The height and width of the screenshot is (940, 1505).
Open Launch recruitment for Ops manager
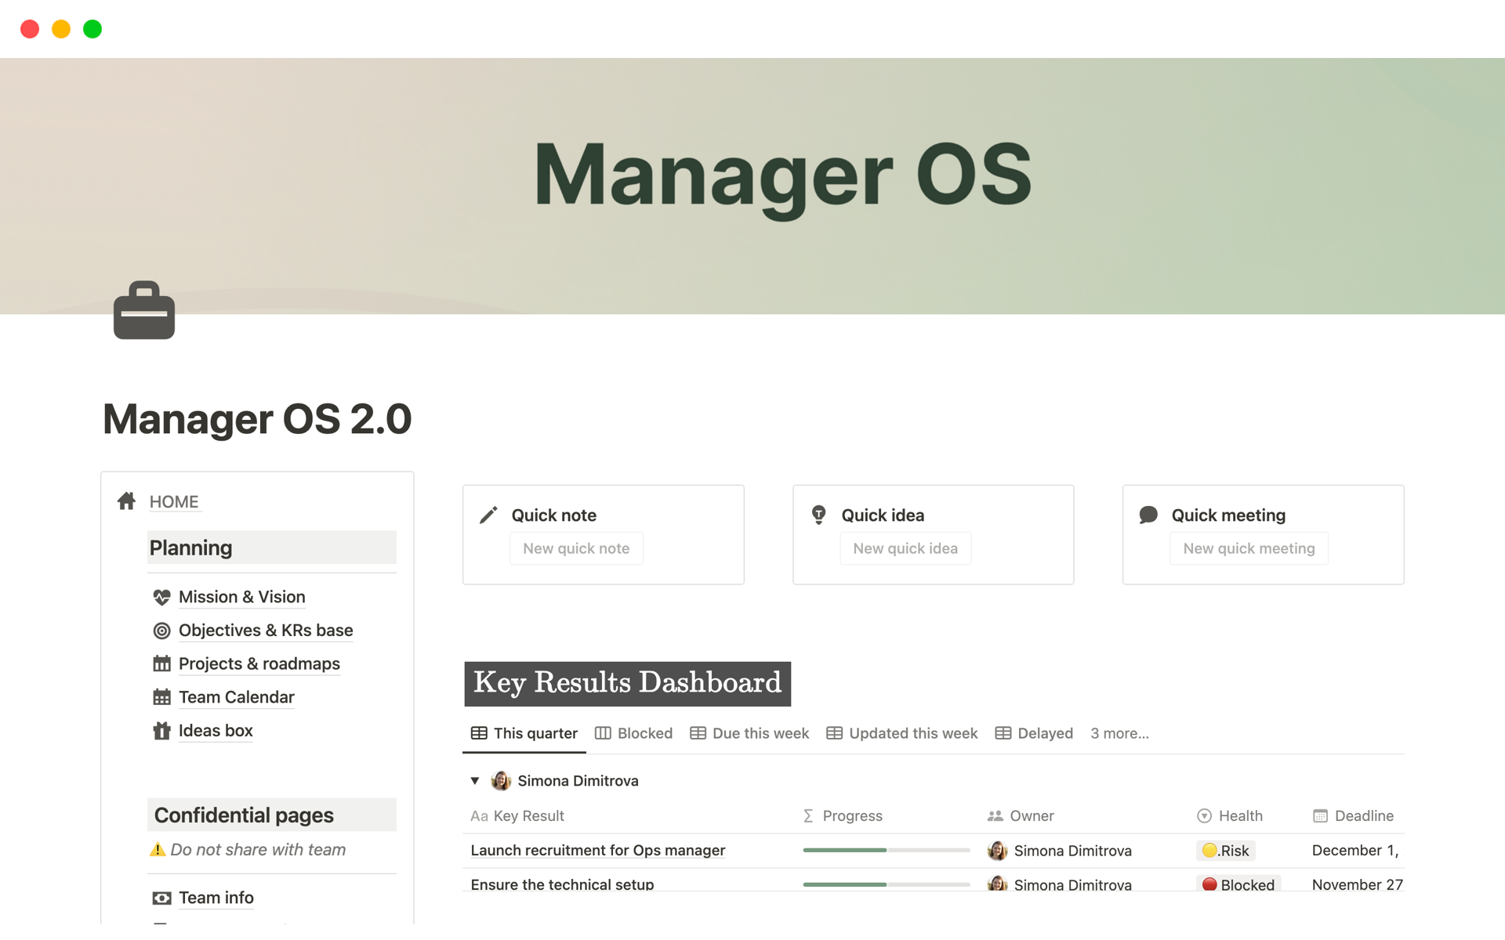[x=597, y=850]
